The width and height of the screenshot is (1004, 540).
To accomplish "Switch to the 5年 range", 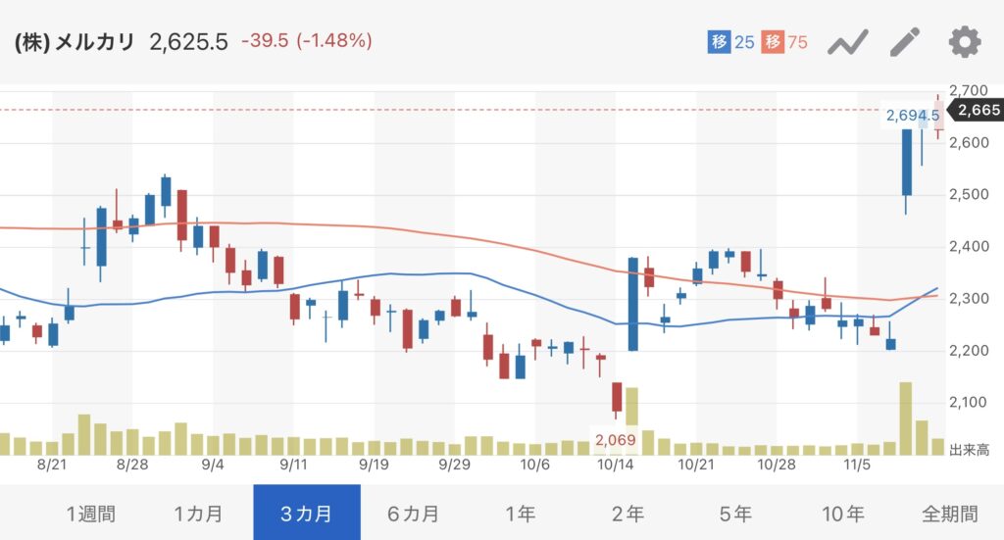I will (x=734, y=513).
